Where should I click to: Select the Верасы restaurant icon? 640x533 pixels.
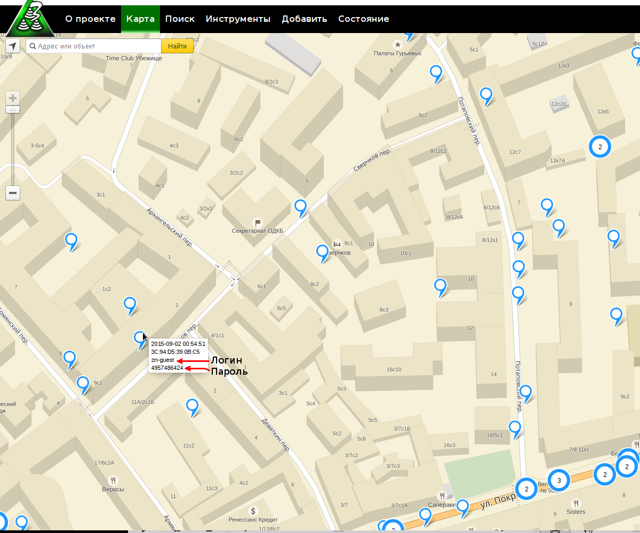(x=113, y=480)
